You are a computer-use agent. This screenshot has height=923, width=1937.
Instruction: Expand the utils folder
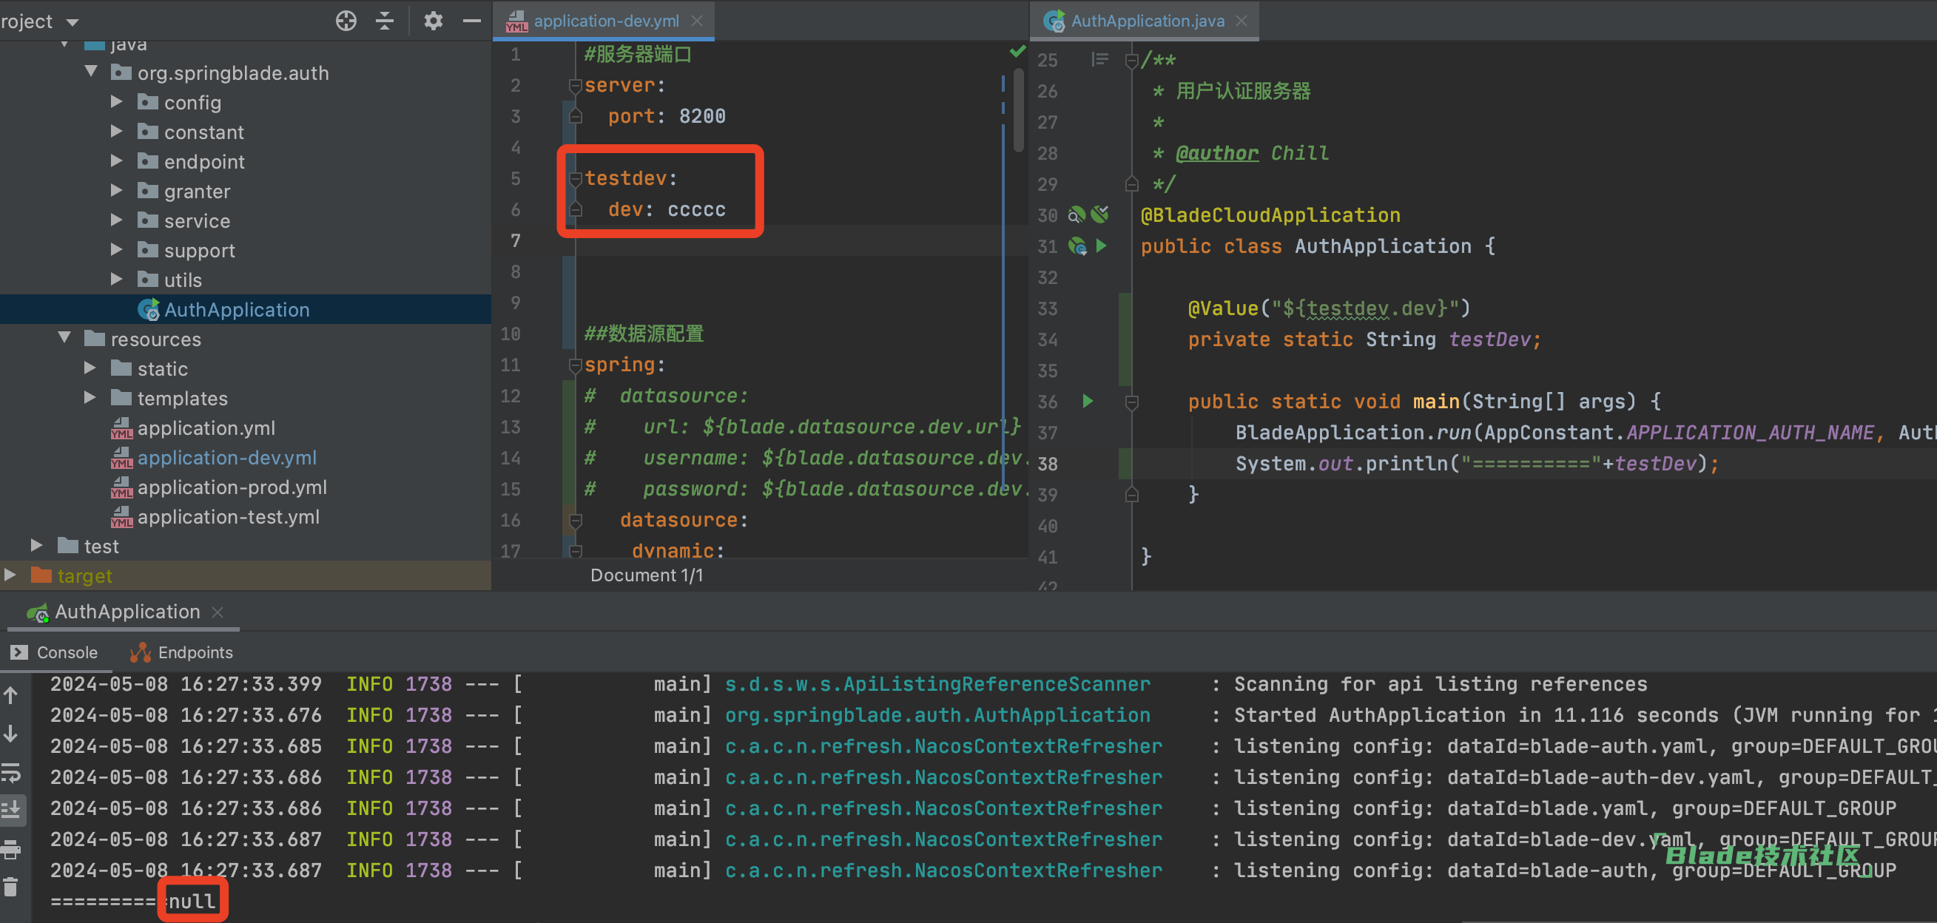(x=118, y=279)
